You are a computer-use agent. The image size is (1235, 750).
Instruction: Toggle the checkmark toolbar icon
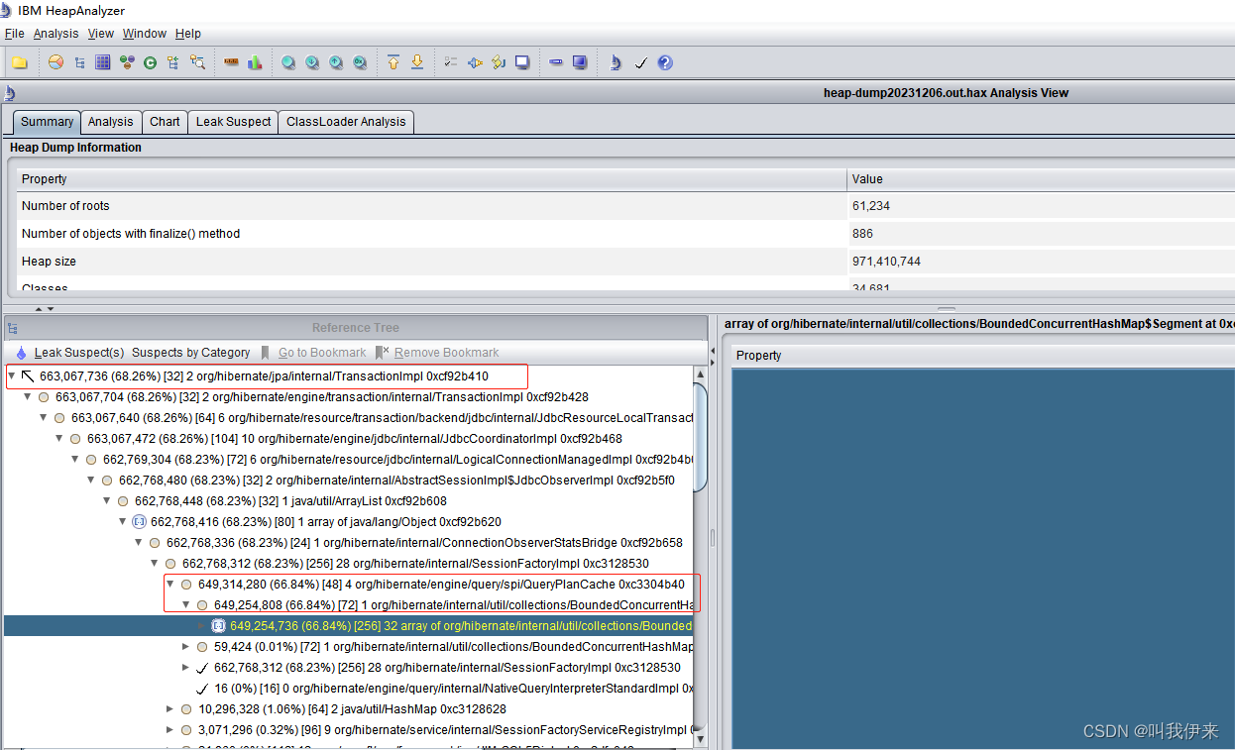point(639,61)
